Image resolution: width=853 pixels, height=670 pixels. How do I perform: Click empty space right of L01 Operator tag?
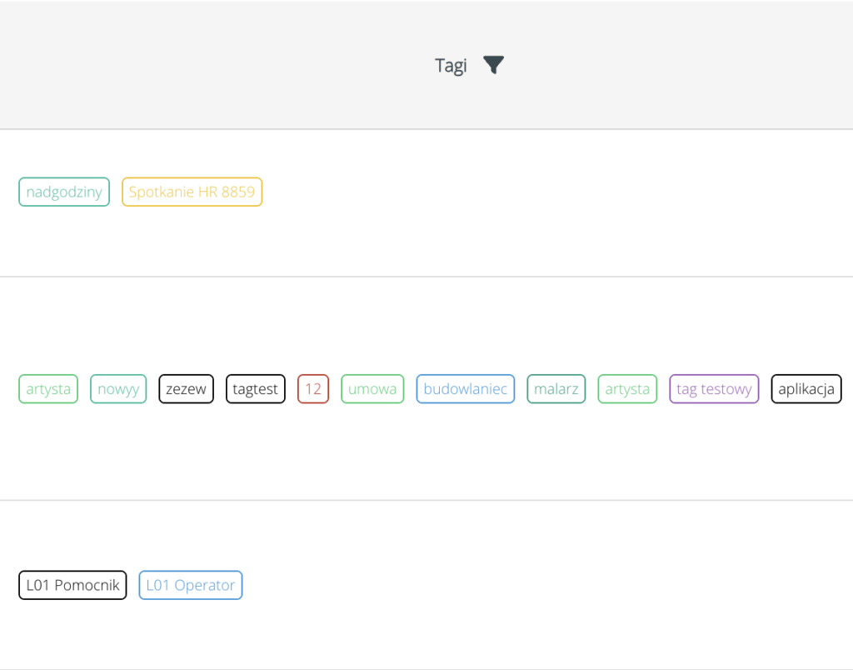(x=541, y=585)
